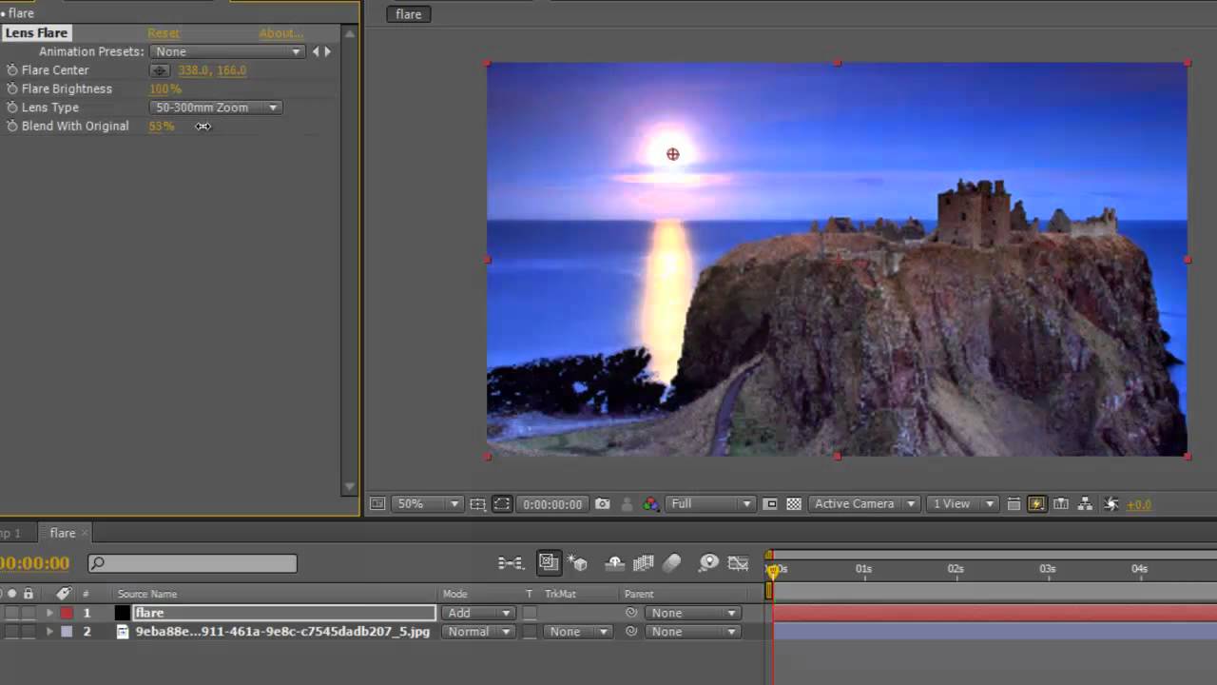Click Flare Center coordinate value

pos(212,70)
